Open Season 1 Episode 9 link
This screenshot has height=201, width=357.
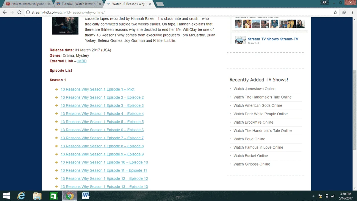click(x=102, y=154)
